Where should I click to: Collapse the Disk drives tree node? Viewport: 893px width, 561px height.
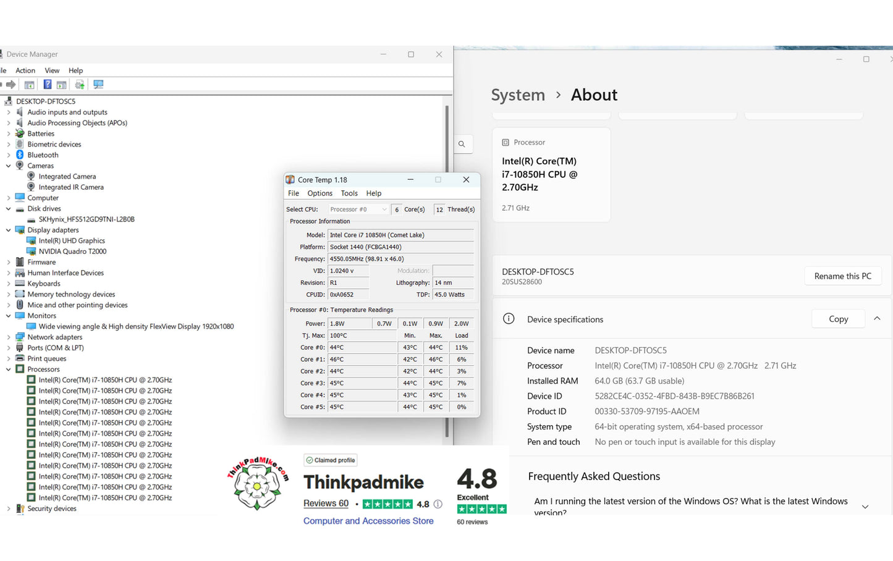click(9, 209)
